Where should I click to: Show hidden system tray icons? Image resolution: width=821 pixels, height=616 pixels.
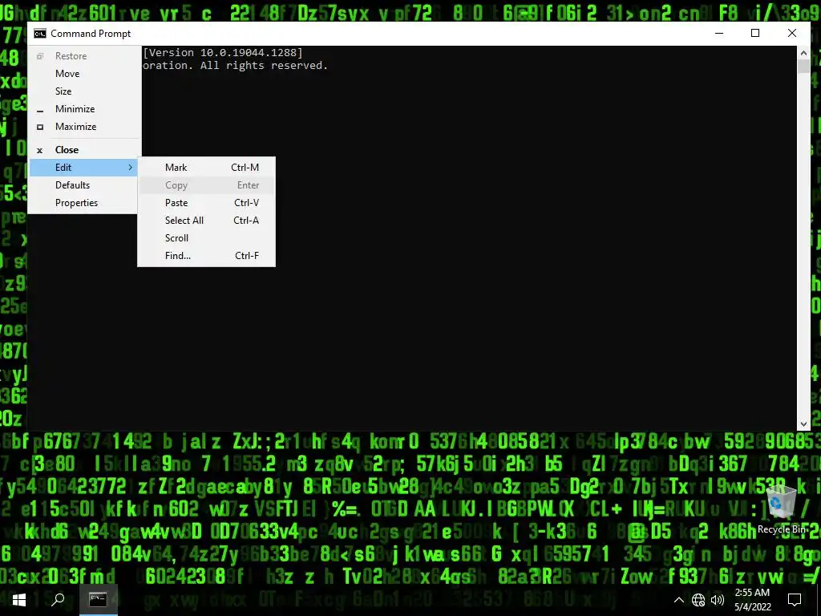[x=678, y=600]
